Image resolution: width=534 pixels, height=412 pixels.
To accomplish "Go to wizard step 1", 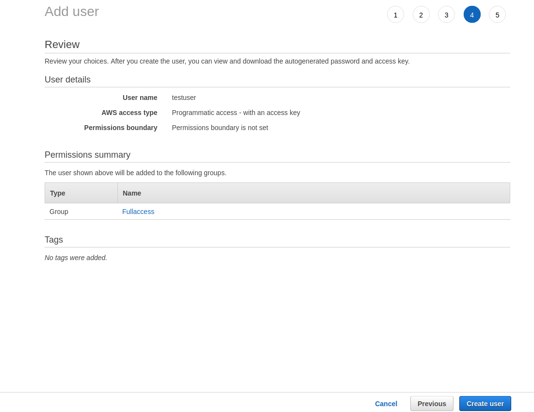I will click(x=395, y=15).
